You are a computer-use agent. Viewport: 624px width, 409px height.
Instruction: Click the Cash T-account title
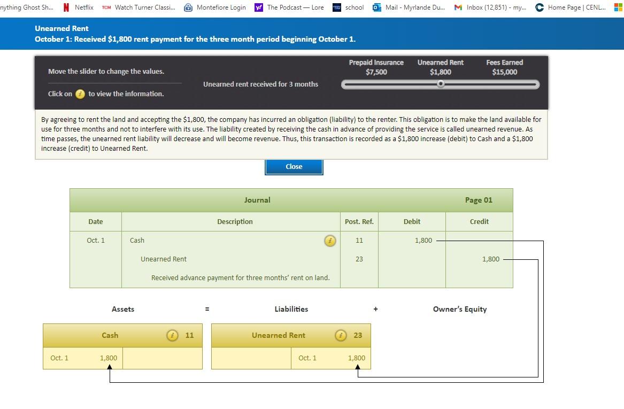point(110,335)
